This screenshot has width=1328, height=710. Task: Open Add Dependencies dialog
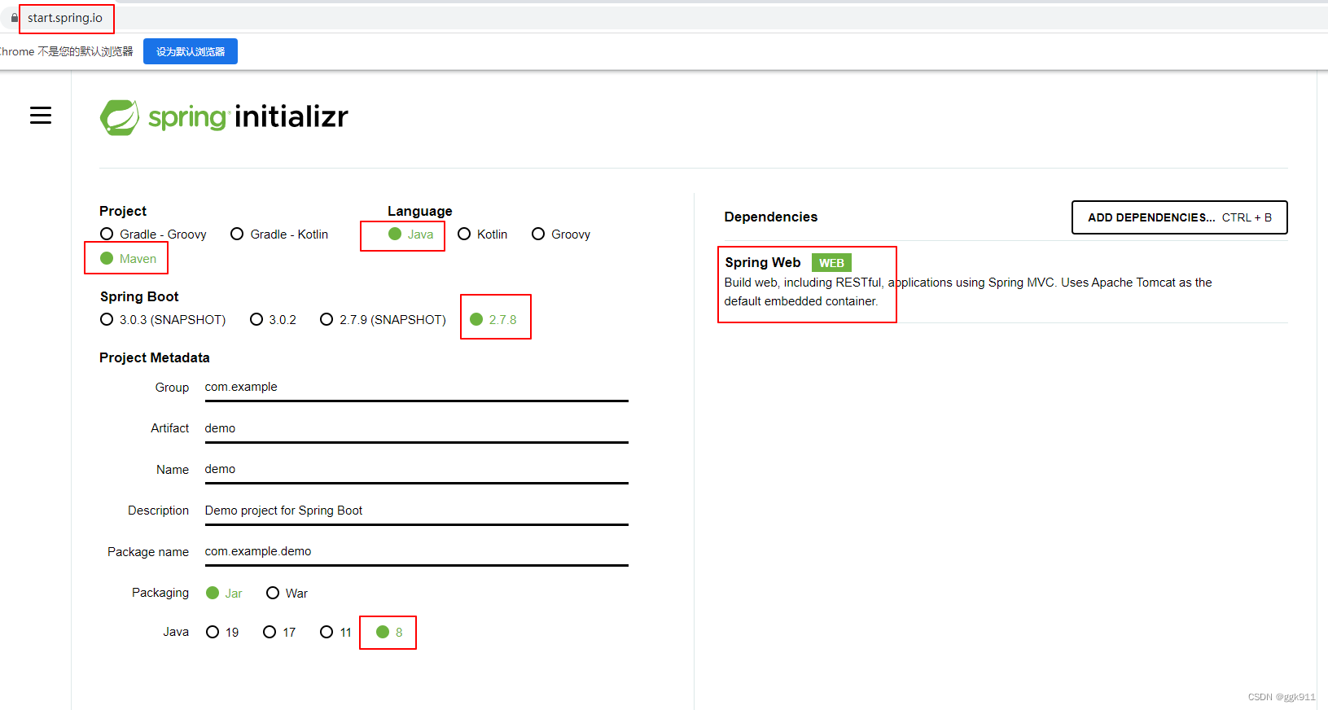coord(1179,217)
